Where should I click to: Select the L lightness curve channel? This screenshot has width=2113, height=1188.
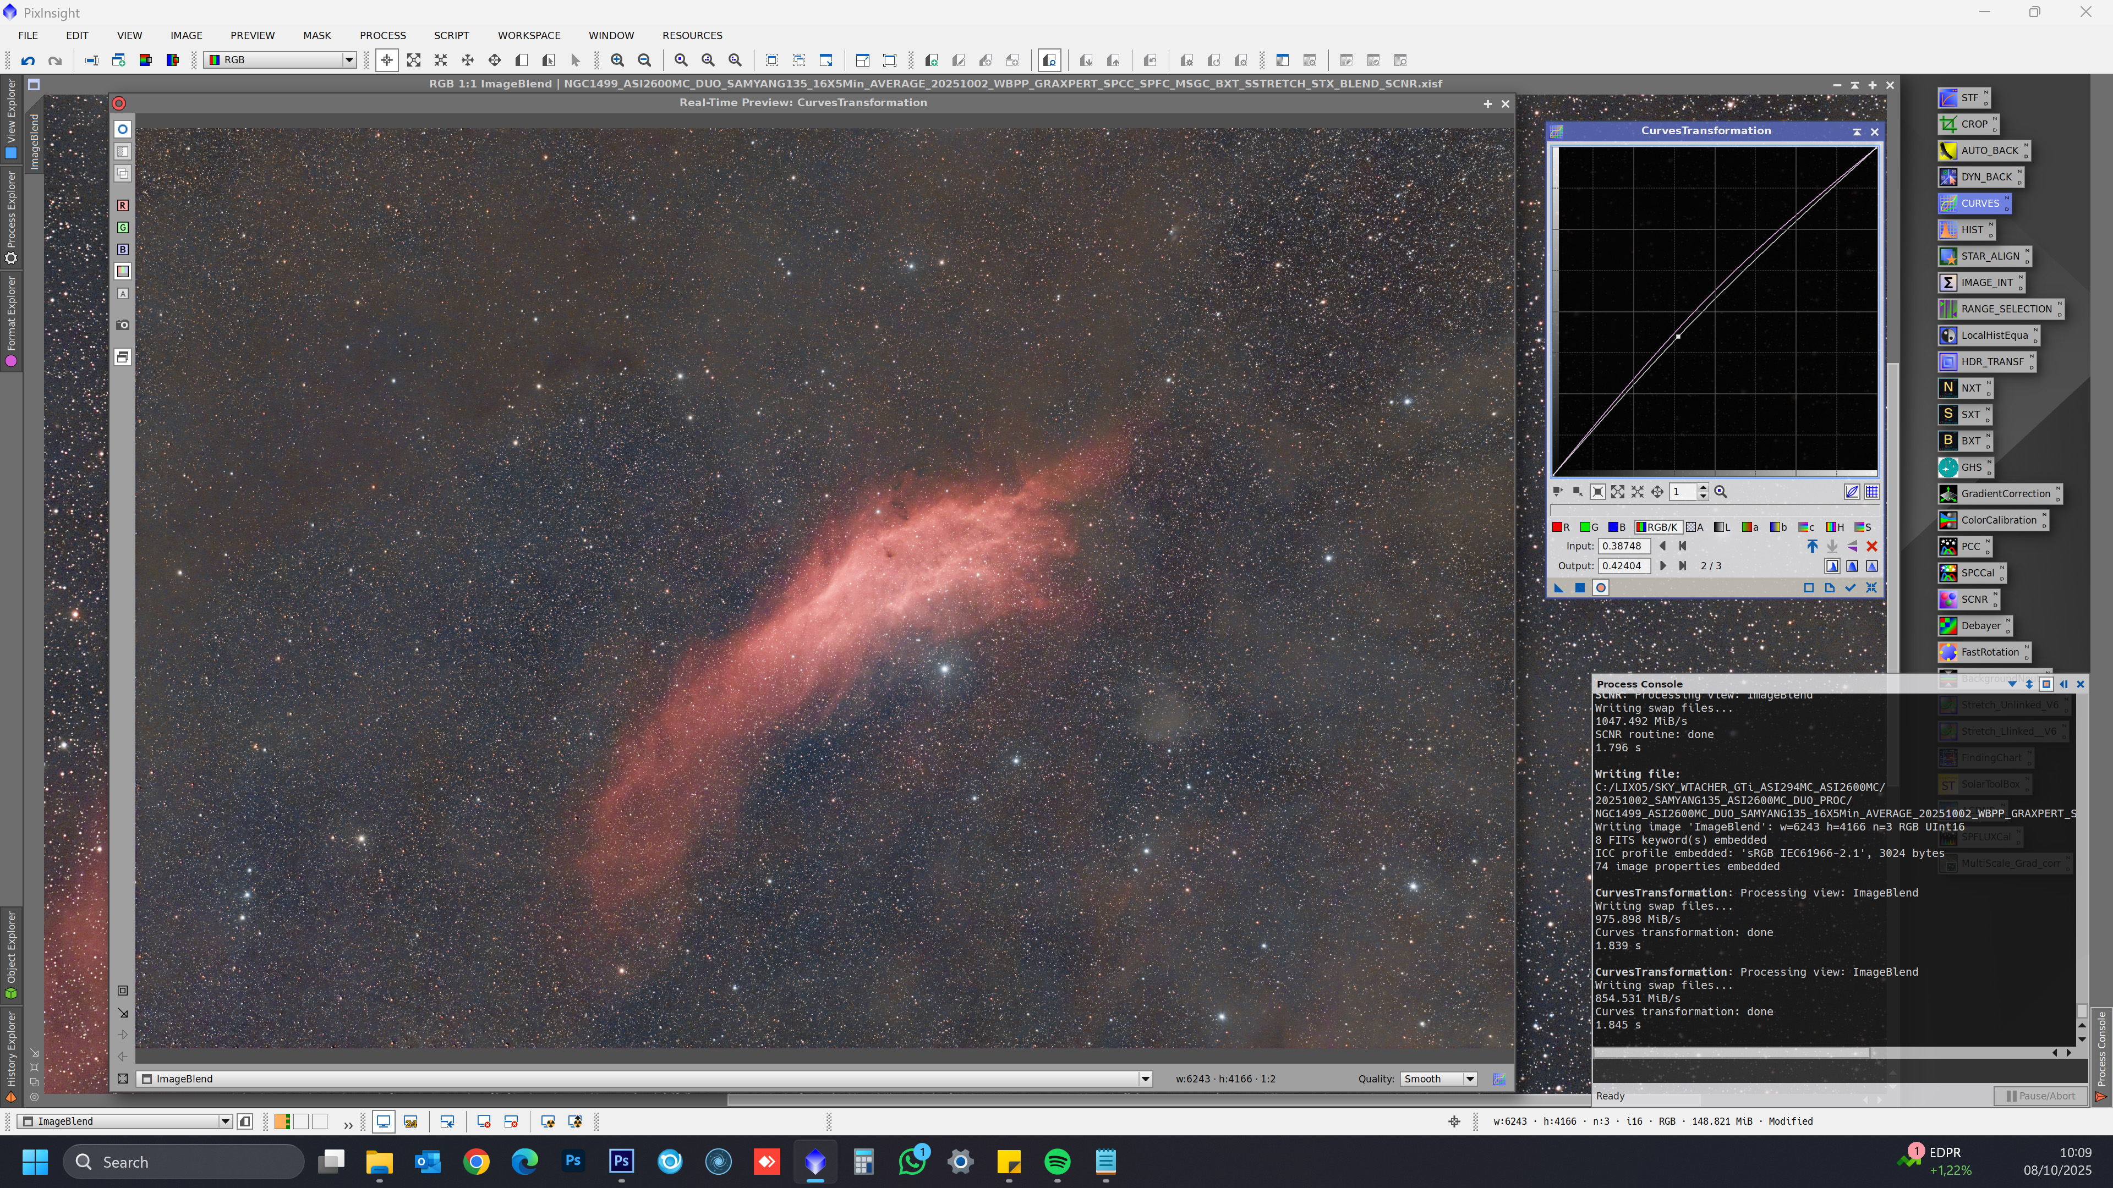tap(1722, 527)
